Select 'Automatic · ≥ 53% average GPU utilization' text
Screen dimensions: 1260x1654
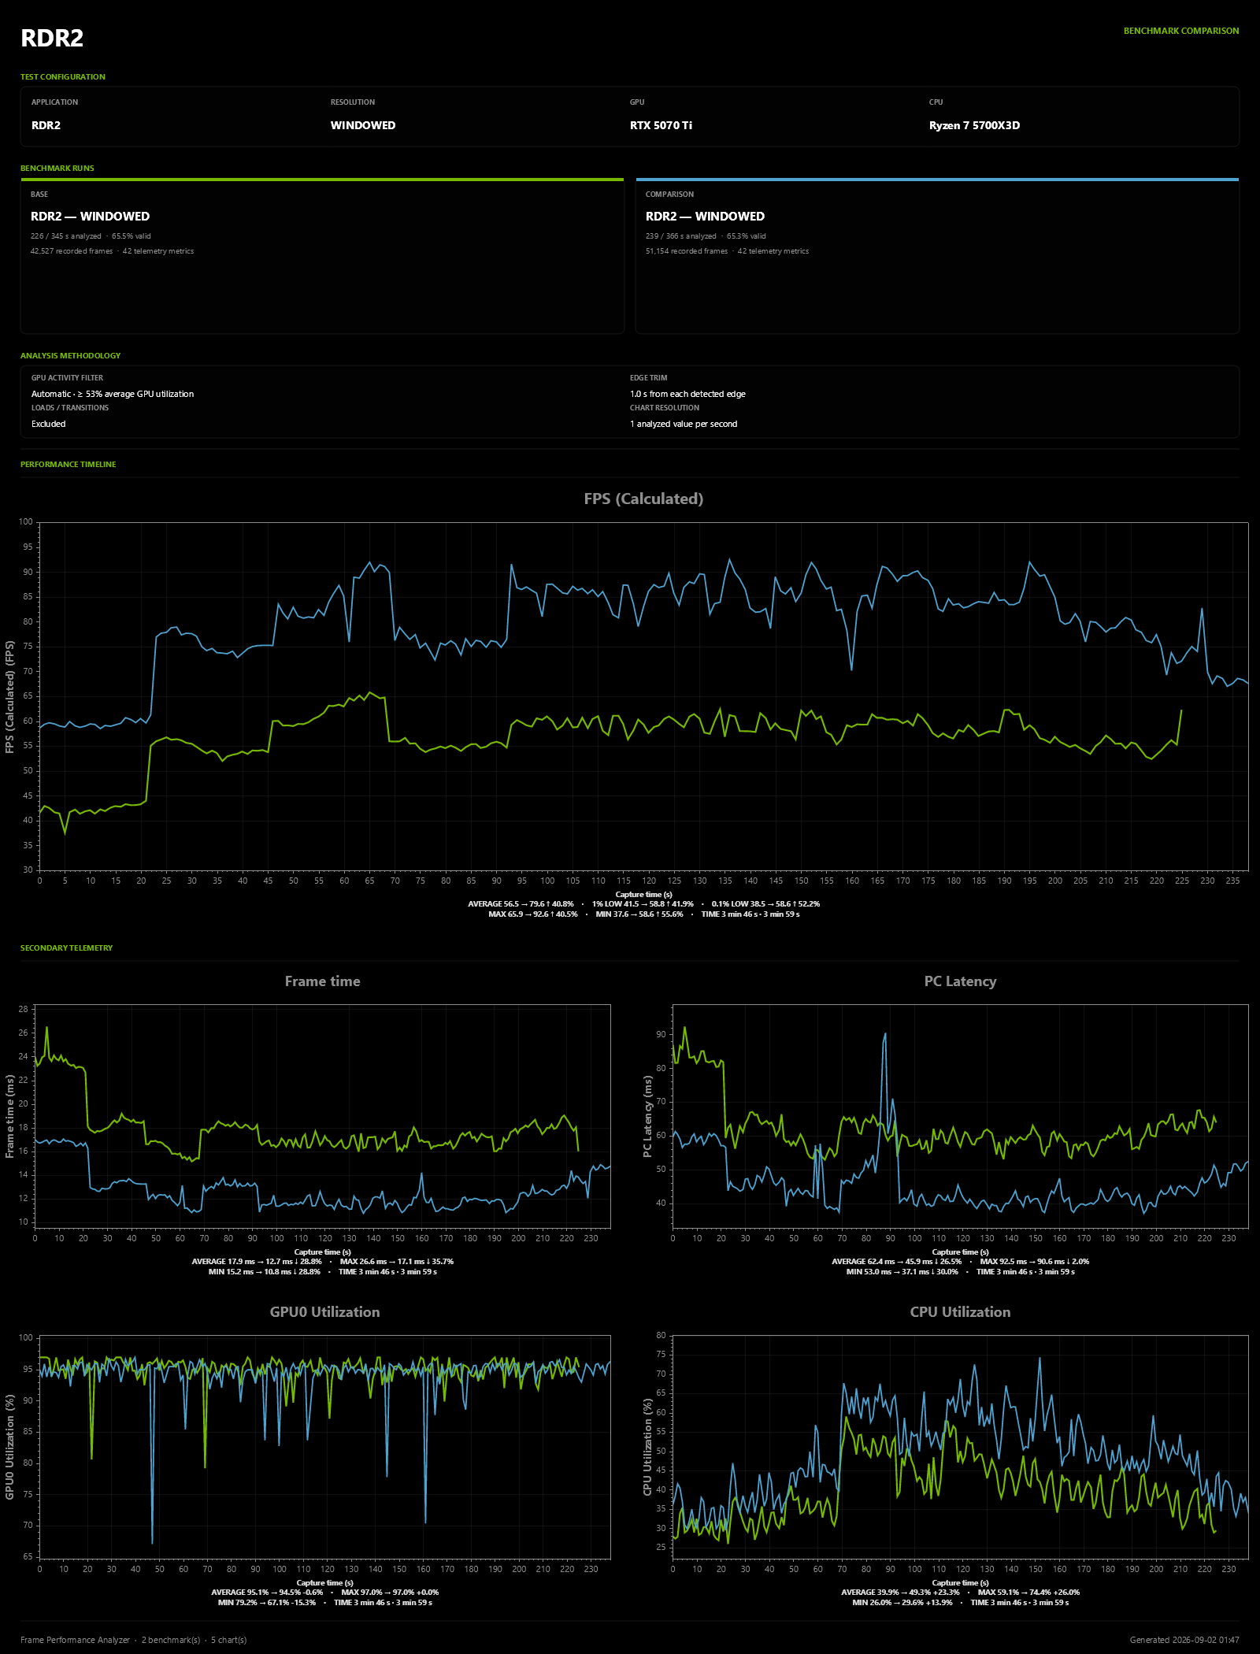coord(113,394)
